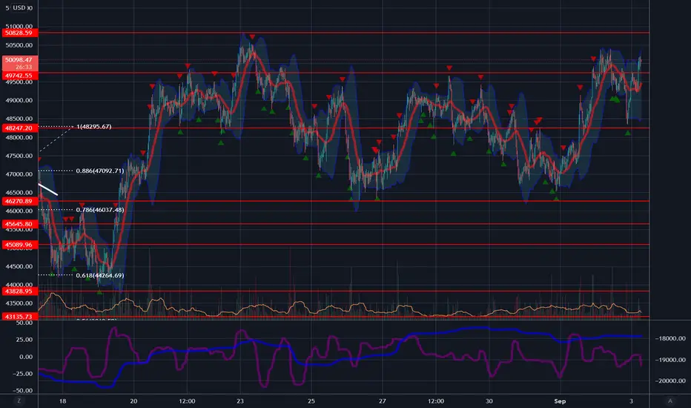
Task: Open the USD currency selector
Action: tap(19, 7)
